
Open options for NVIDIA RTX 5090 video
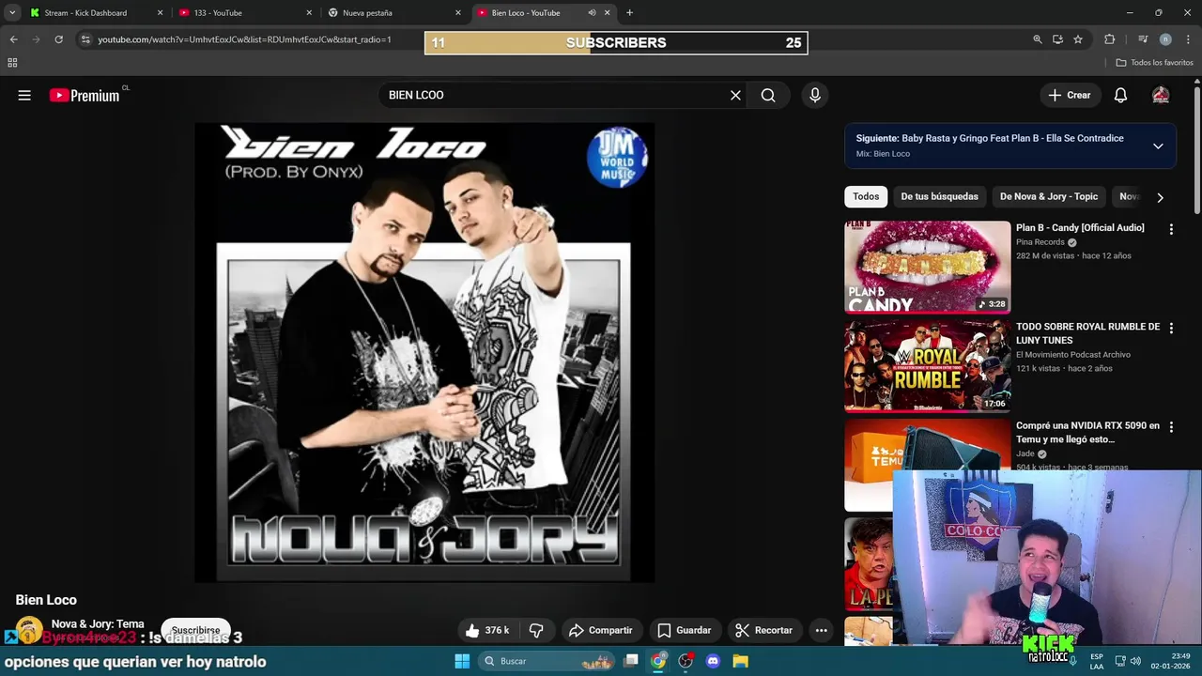coord(1171,426)
